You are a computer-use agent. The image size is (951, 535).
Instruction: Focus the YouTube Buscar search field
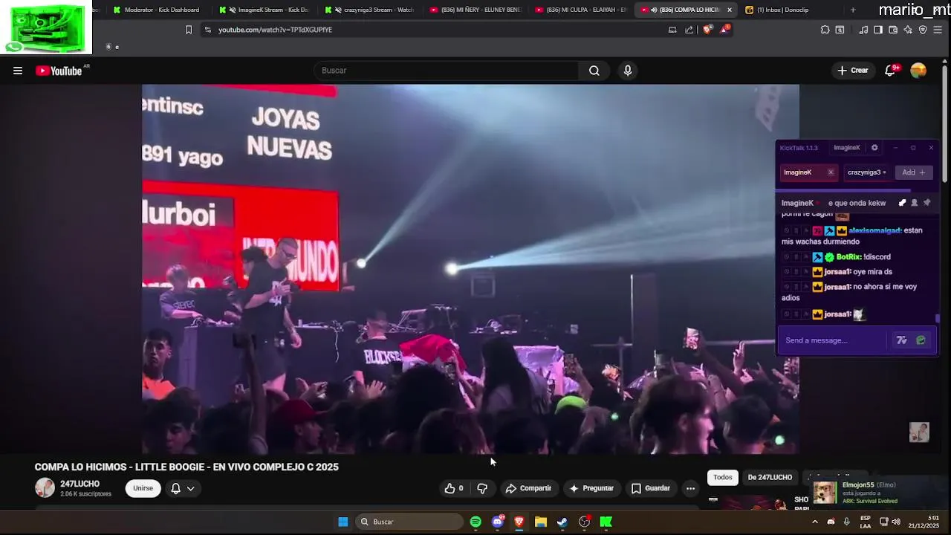pos(446,71)
